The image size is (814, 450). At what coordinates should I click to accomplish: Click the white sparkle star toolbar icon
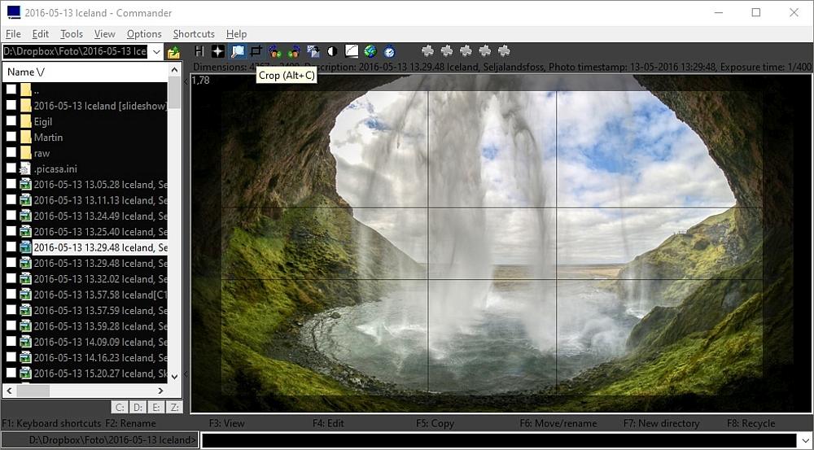(x=218, y=51)
